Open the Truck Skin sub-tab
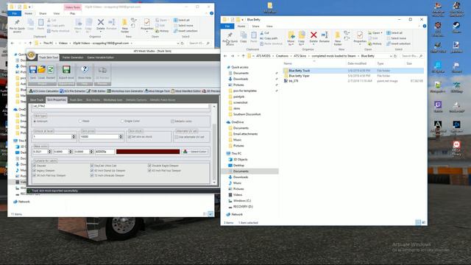 pyautogui.click(x=76, y=100)
